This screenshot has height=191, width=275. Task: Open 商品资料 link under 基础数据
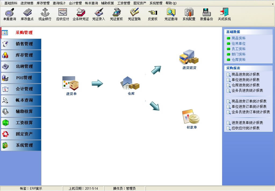tap(238, 38)
